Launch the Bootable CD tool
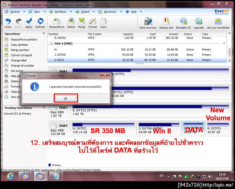 [x=183, y=21]
